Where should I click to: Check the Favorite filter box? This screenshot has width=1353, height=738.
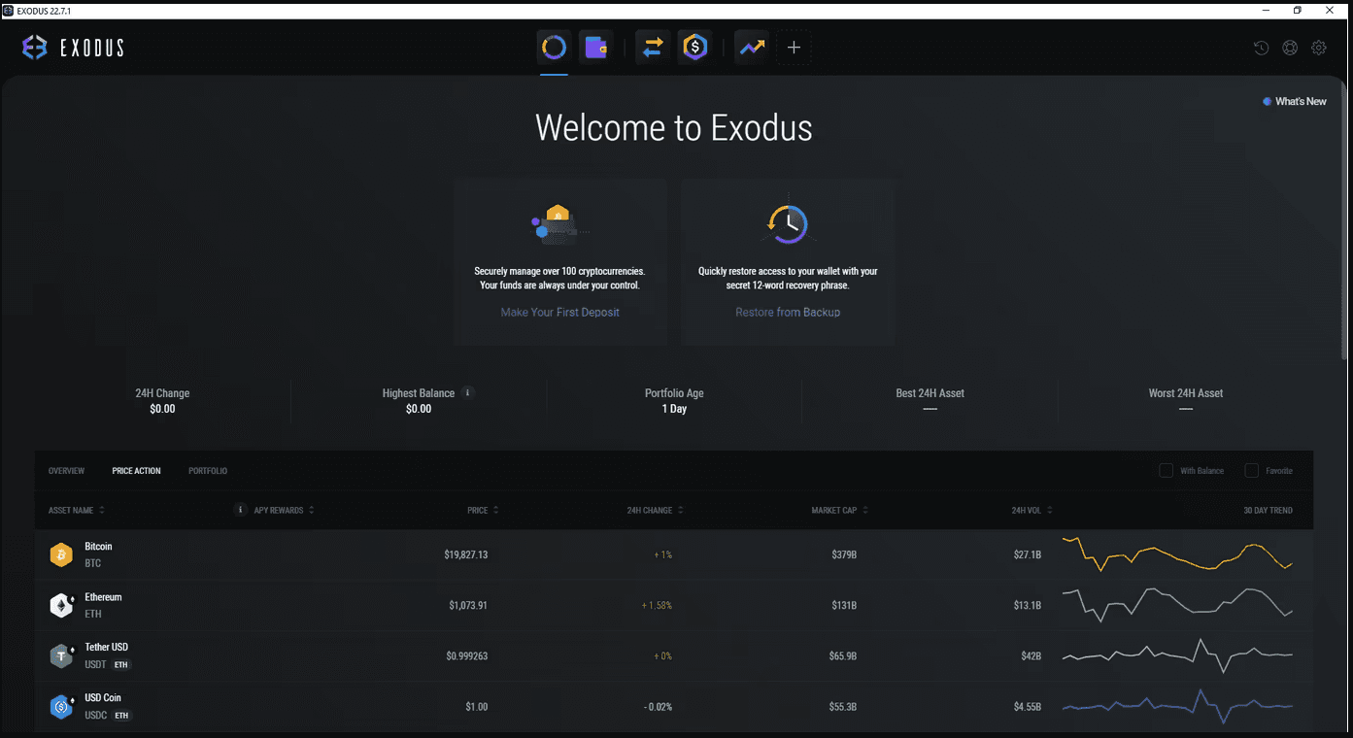(1251, 470)
